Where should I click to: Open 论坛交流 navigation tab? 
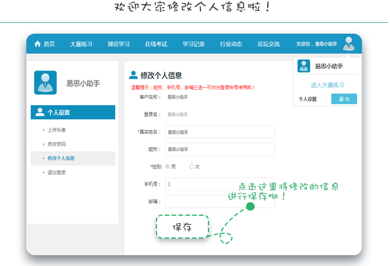pos(268,44)
